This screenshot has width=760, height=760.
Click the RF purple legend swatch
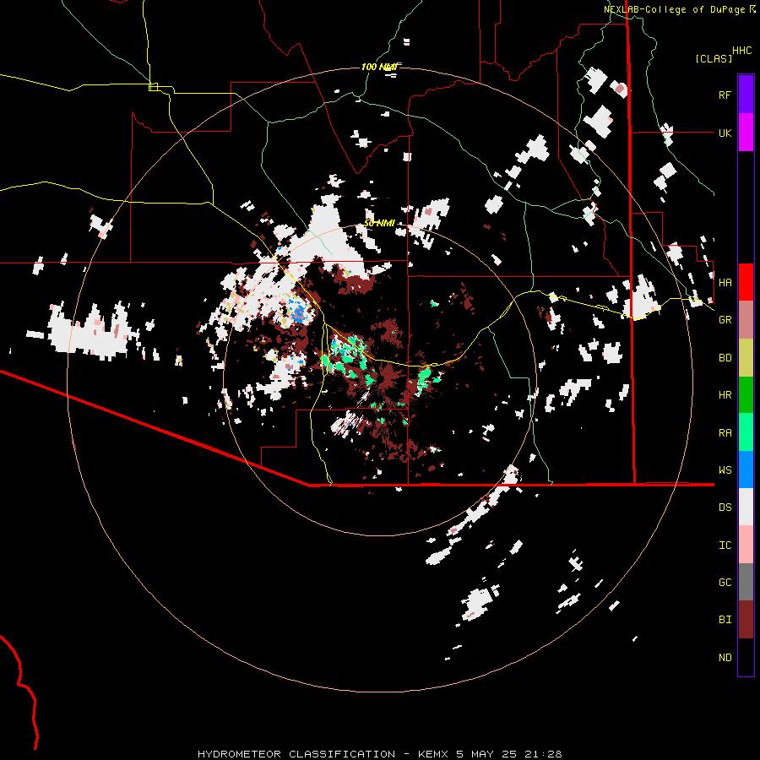pos(746,95)
